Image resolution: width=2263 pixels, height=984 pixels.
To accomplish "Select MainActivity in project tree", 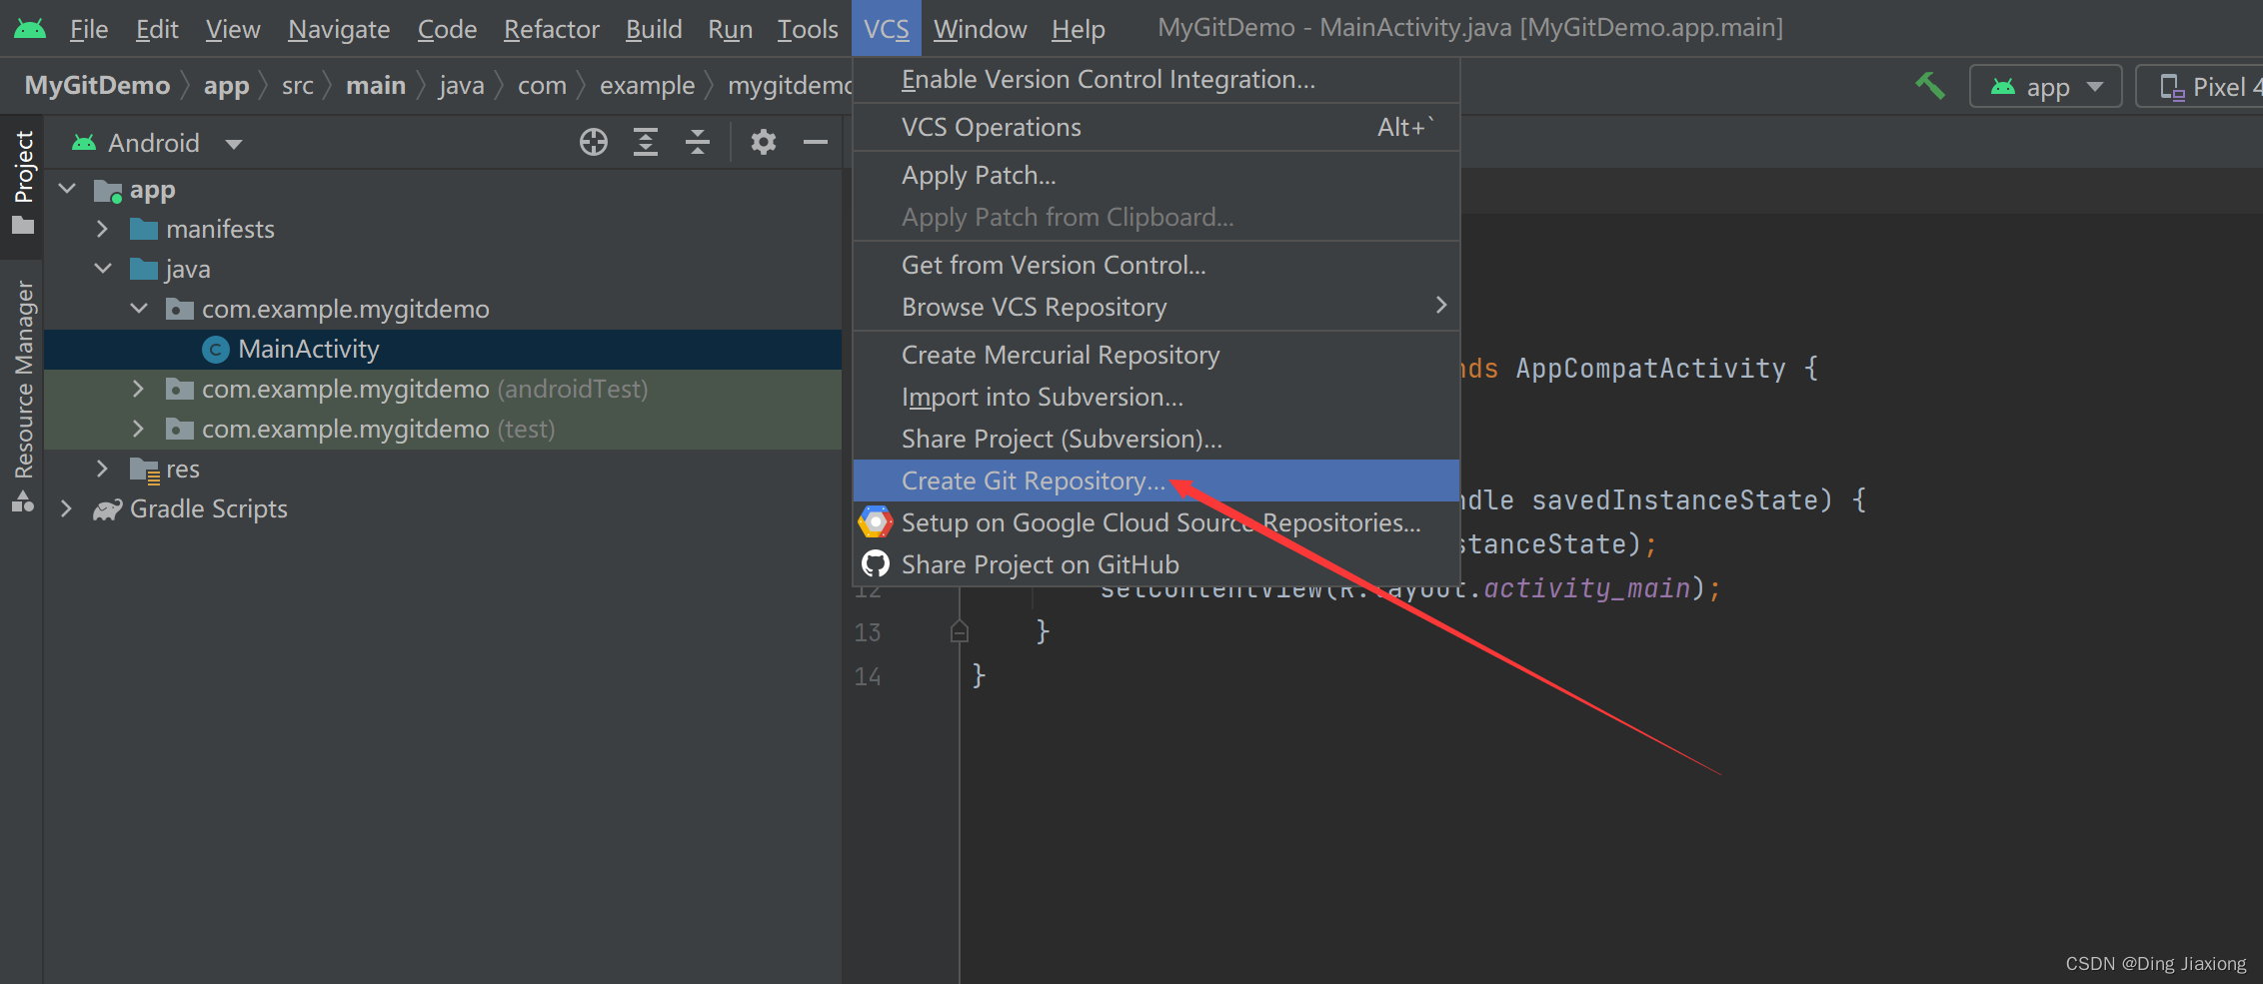I will [x=443, y=350].
